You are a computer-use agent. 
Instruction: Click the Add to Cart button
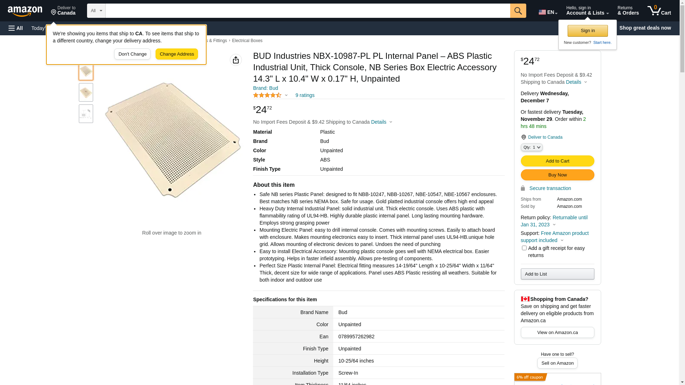coord(557,161)
